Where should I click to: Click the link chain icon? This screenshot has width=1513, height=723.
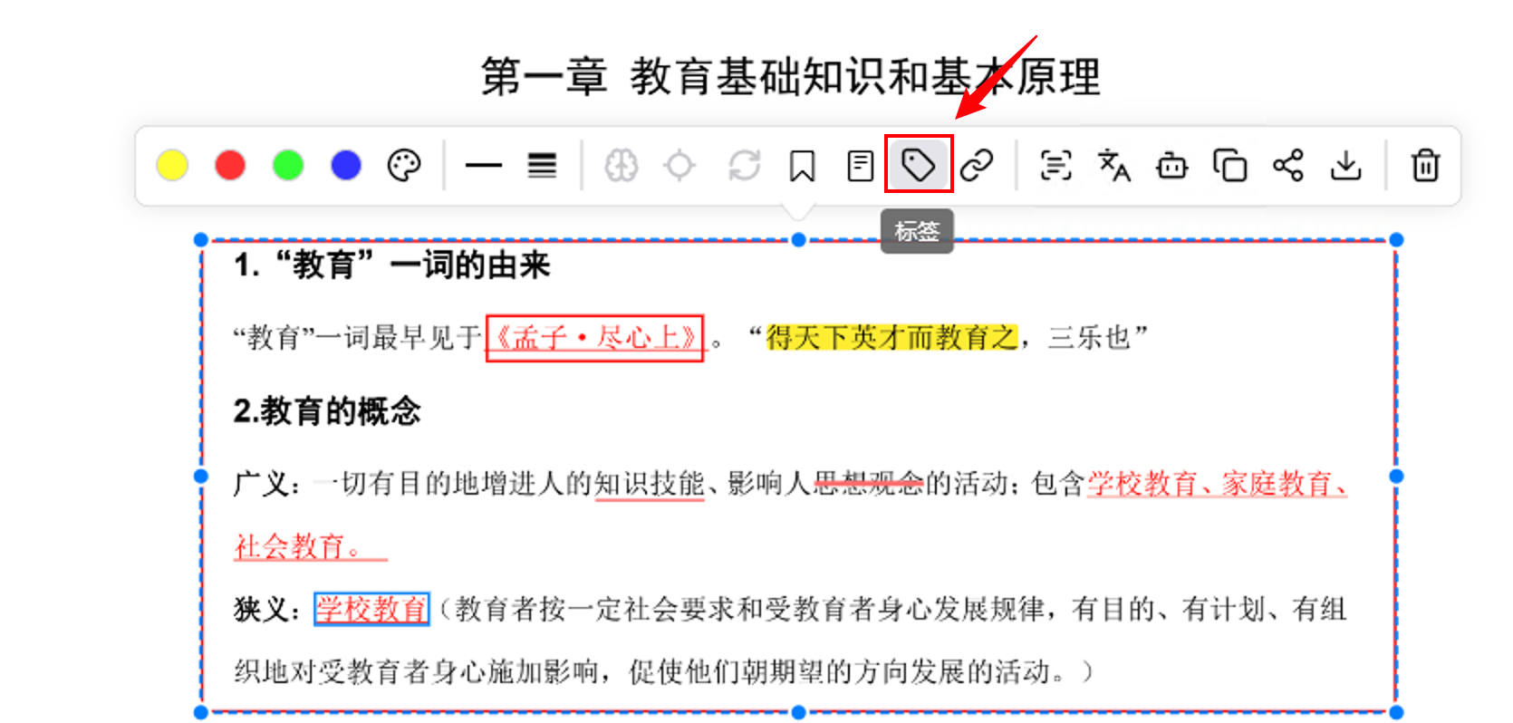(977, 166)
